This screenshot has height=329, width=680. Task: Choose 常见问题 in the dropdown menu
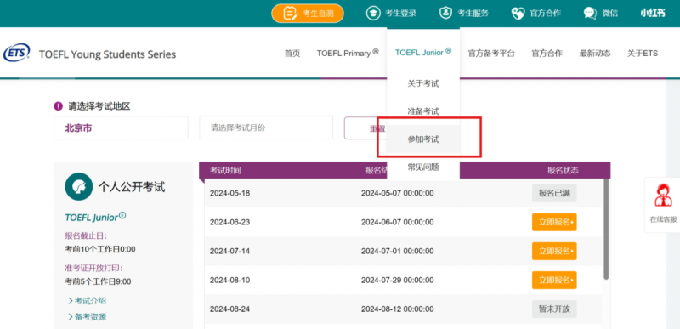tap(423, 167)
